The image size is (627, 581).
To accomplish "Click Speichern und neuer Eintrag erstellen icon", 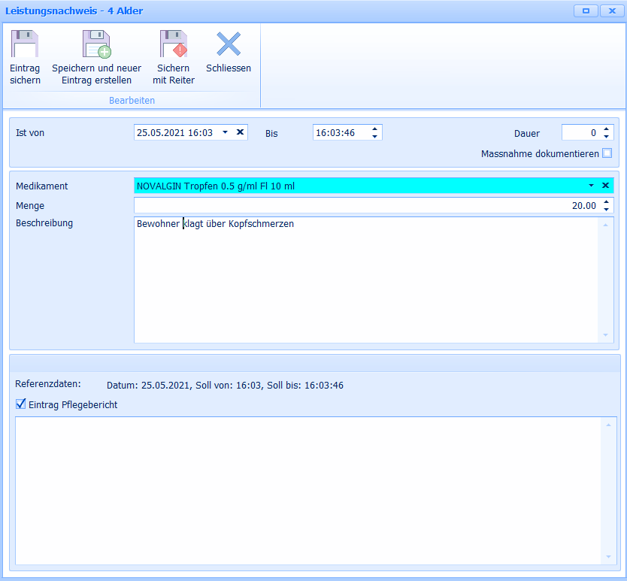I will (x=96, y=45).
